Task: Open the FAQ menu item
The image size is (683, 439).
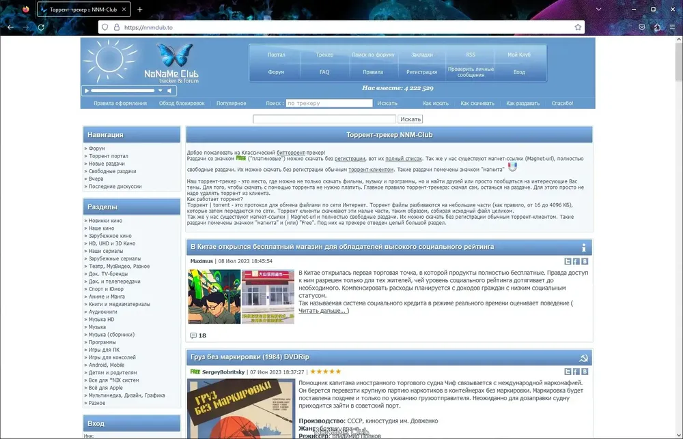Action: point(324,72)
